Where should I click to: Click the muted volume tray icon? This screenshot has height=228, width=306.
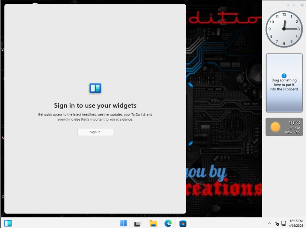click(x=277, y=224)
